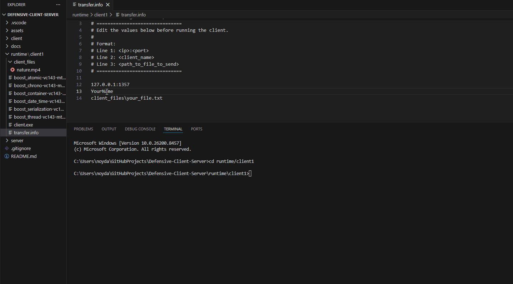Switch to the DEBUG CONSOLE tab
This screenshot has height=284, width=513.
pos(140,129)
